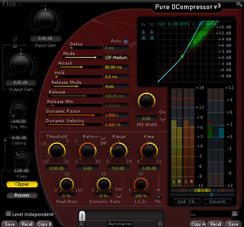This screenshot has height=227, width=244.
Task: Click the Ratio knob
Action: [88, 151]
